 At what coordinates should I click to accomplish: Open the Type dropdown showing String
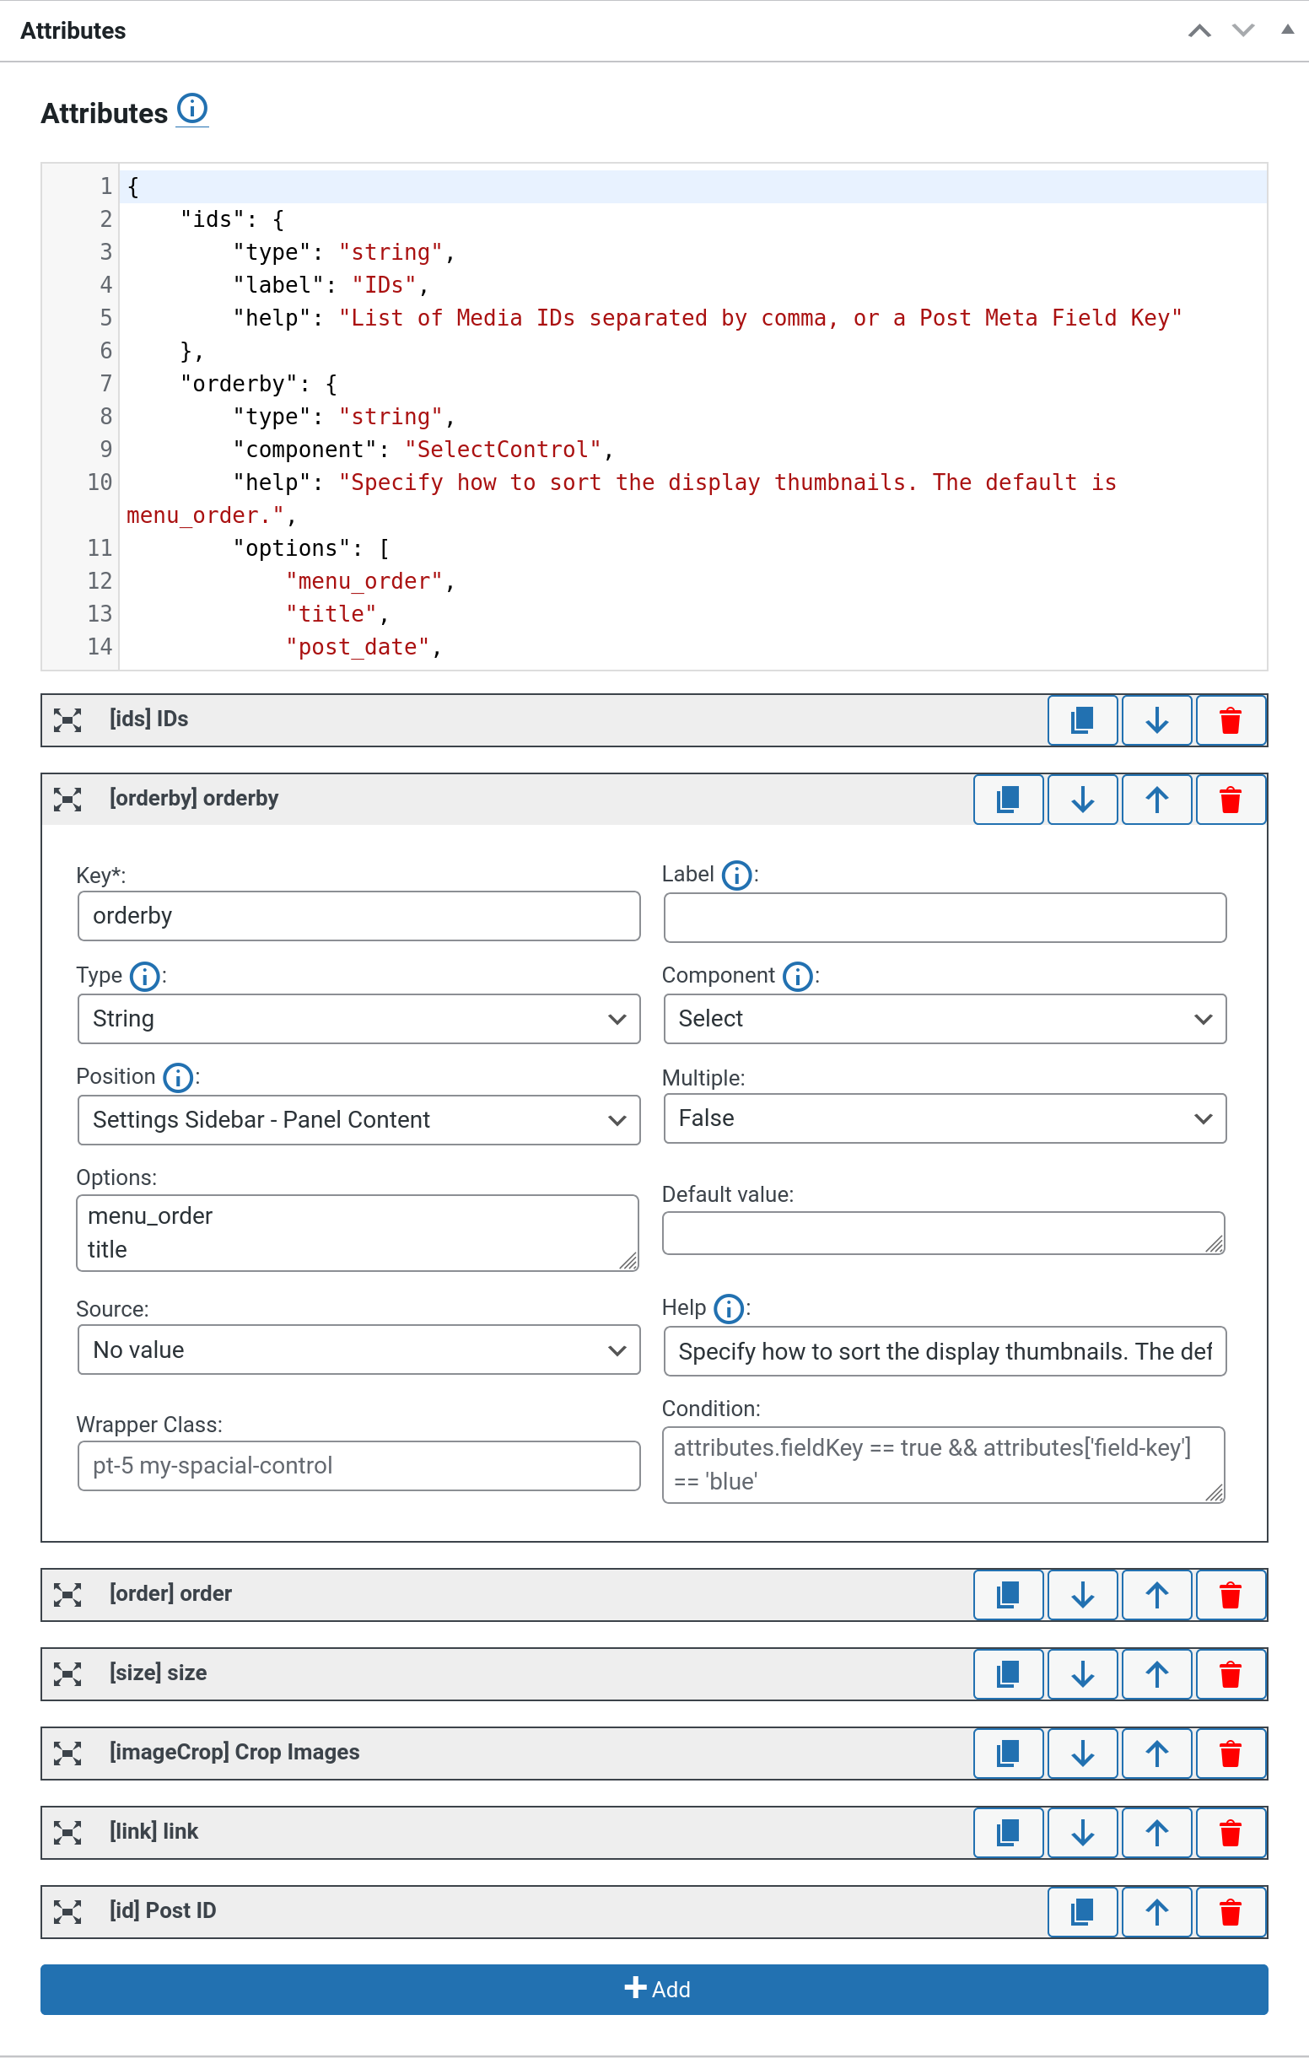358,1019
